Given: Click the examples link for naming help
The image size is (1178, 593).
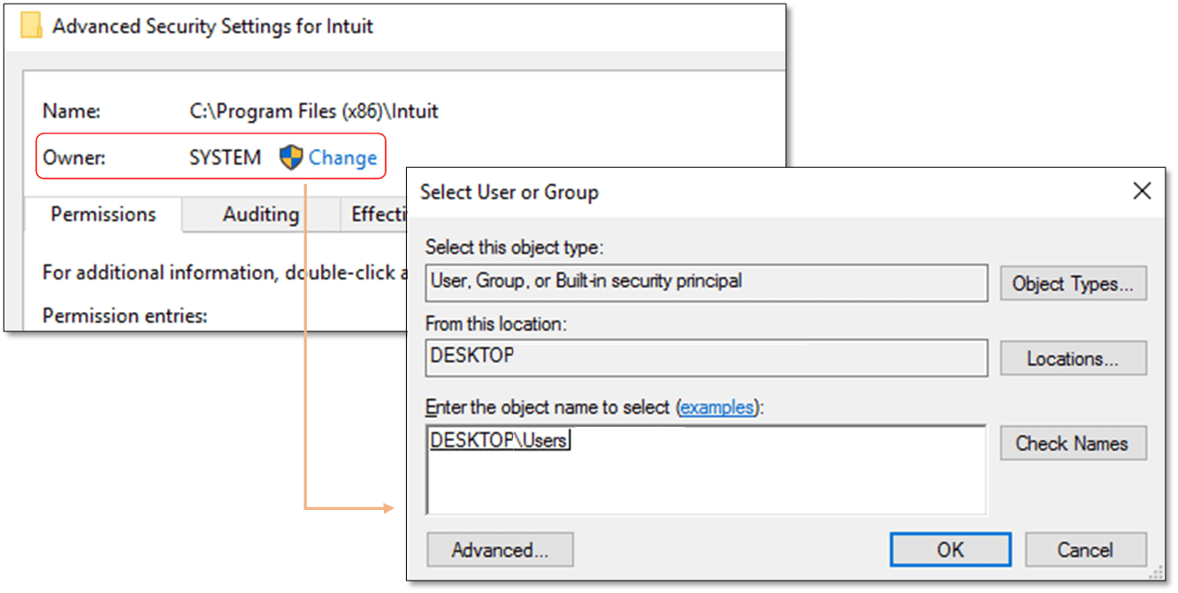Looking at the screenshot, I should [717, 407].
